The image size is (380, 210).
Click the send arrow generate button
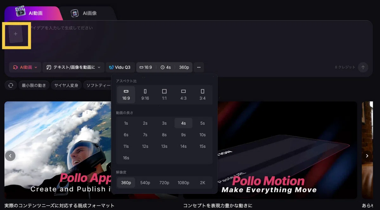click(363, 67)
